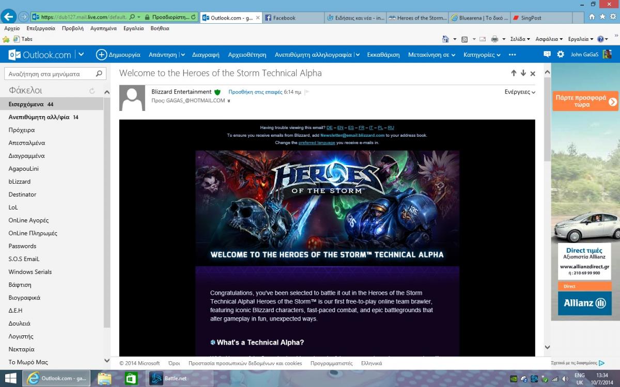Viewport: 620px width, 387px height.
Task: Click the printer icon in the command bar
Action: (x=494, y=39)
